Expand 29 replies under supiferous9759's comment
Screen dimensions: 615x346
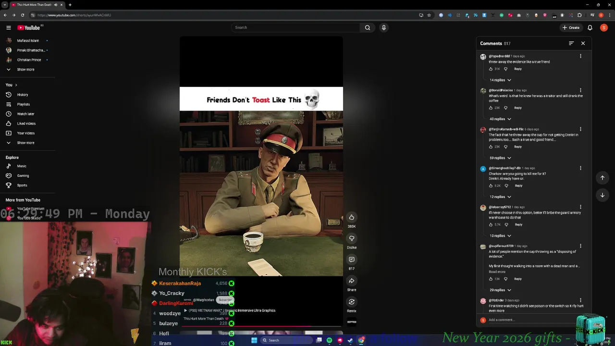(x=500, y=290)
